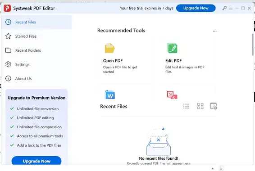Screen dimensions: 255x171
Task: Select Recent Files in the sidebar
Action: [x=37, y=22]
